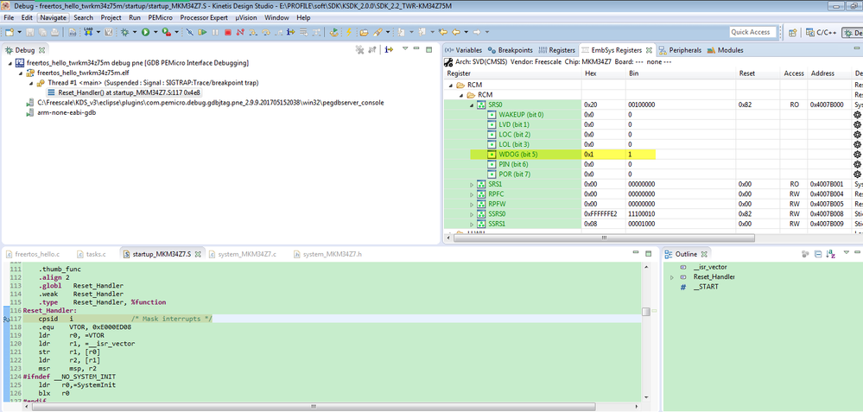Maximize the editor area panel
Viewport: 863px width, 412px height.
(x=649, y=254)
